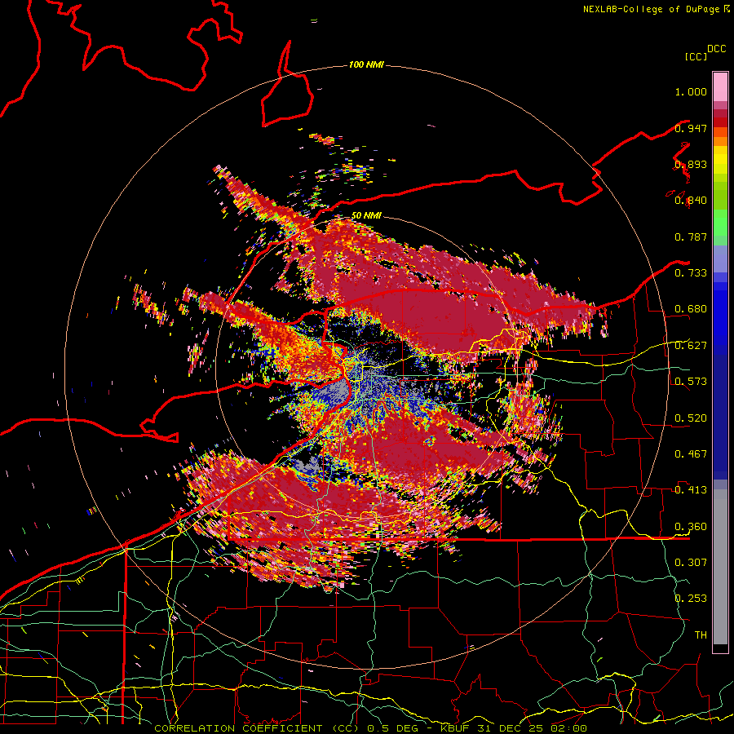Click the 1.000 scale value

[x=691, y=91]
